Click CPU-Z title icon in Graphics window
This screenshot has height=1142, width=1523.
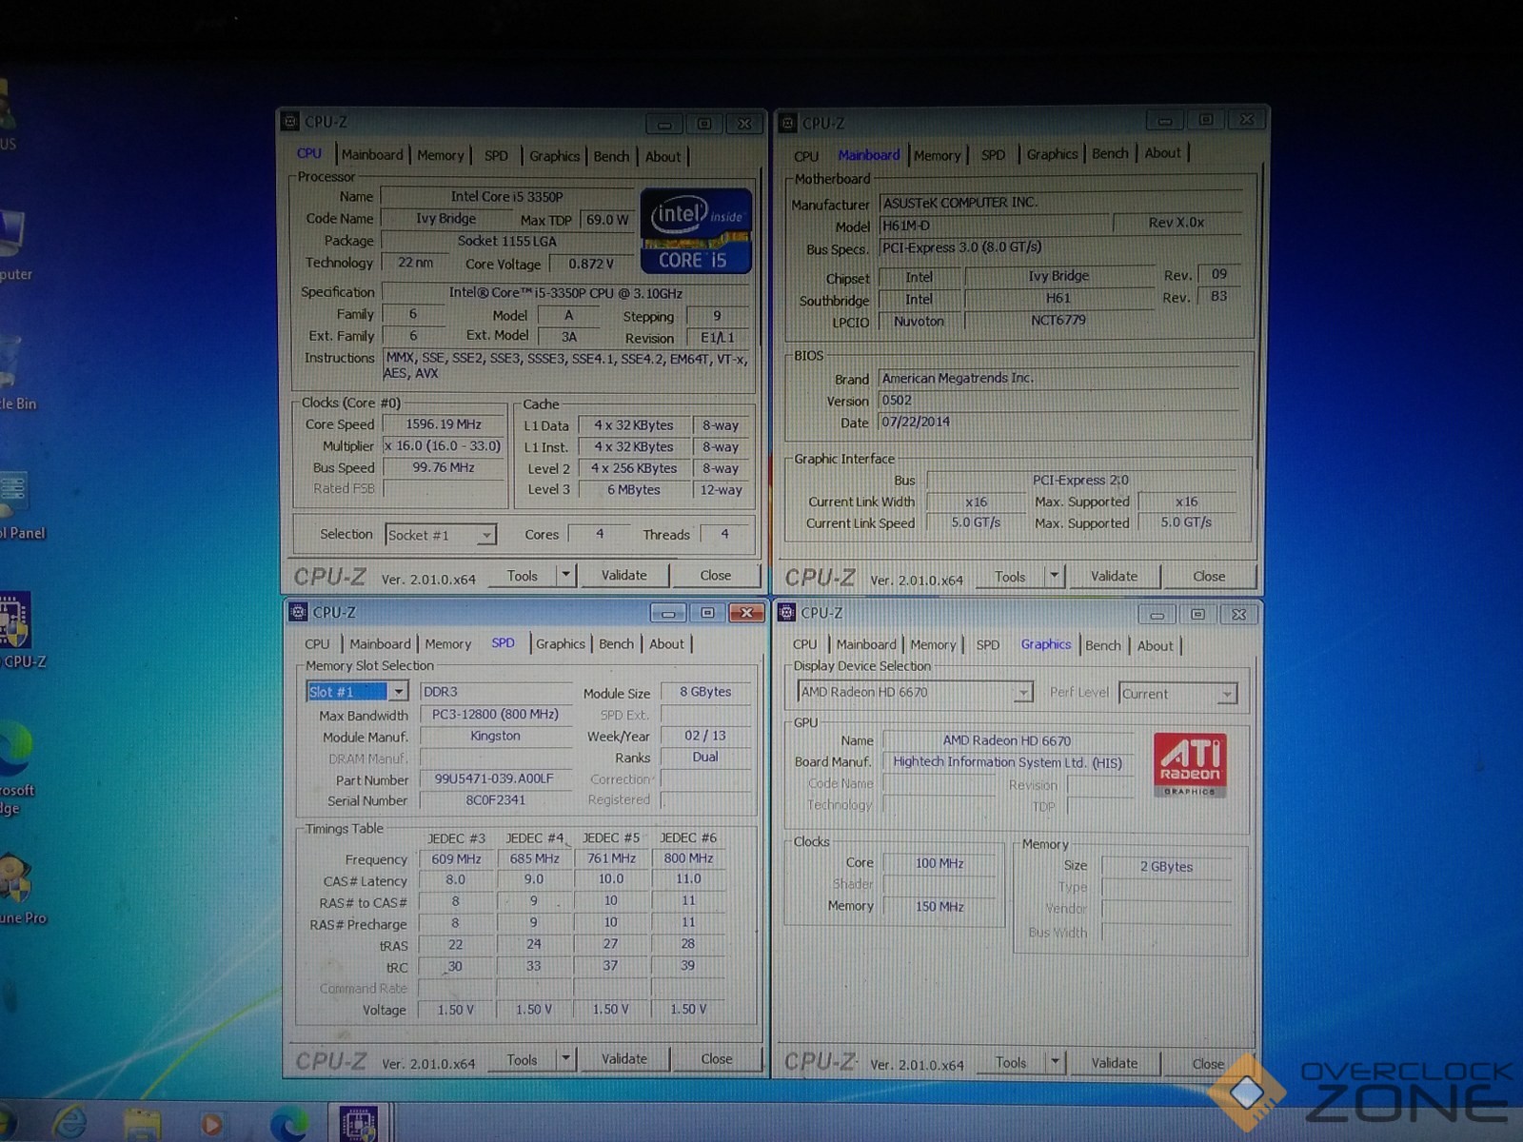pyautogui.click(x=787, y=613)
